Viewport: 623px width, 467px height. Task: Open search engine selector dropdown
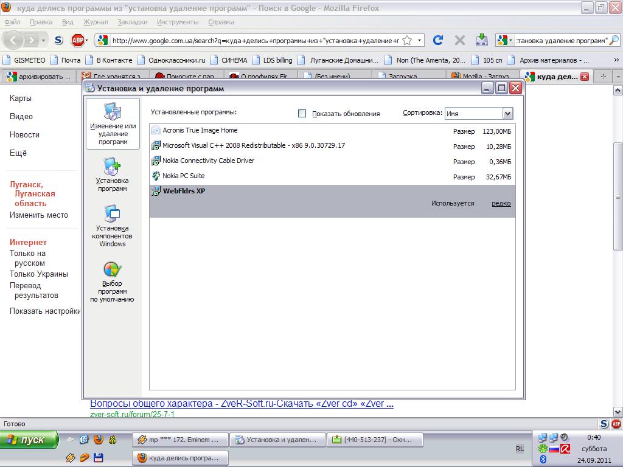(x=504, y=41)
